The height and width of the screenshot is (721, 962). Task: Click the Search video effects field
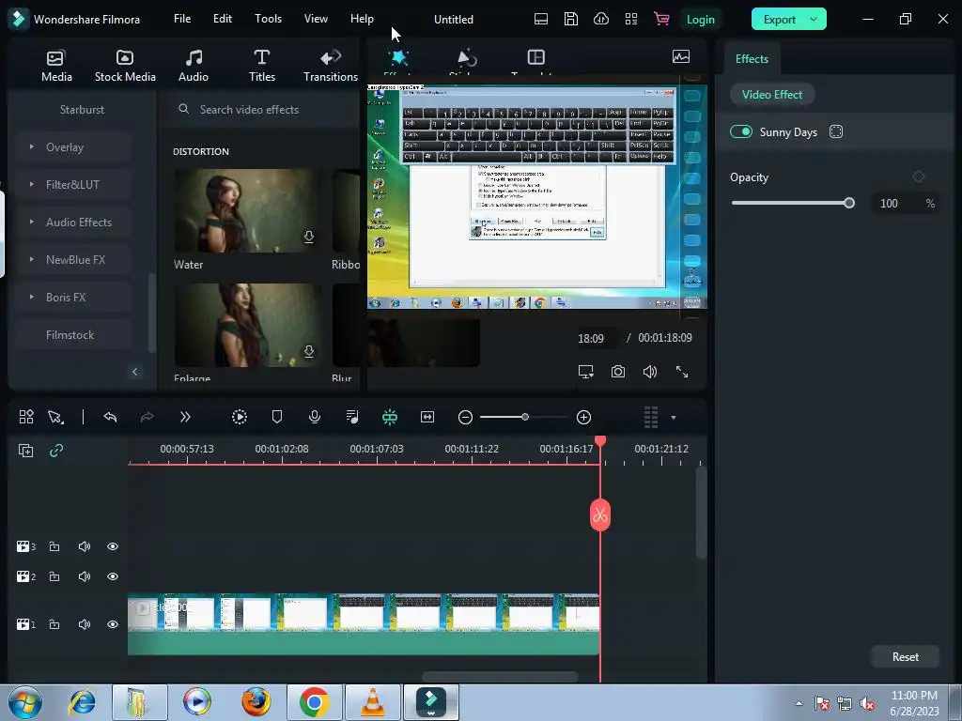(x=261, y=110)
